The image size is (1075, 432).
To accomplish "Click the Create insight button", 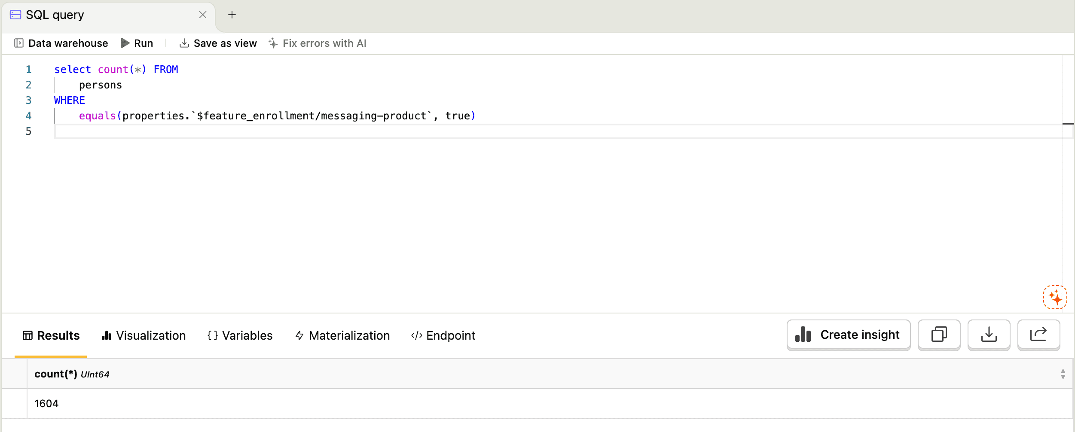I will coord(849,335).
